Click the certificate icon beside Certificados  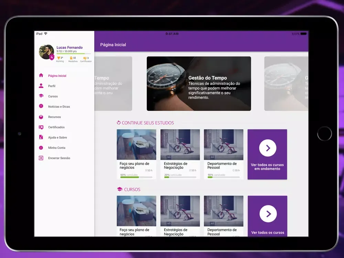41,127
